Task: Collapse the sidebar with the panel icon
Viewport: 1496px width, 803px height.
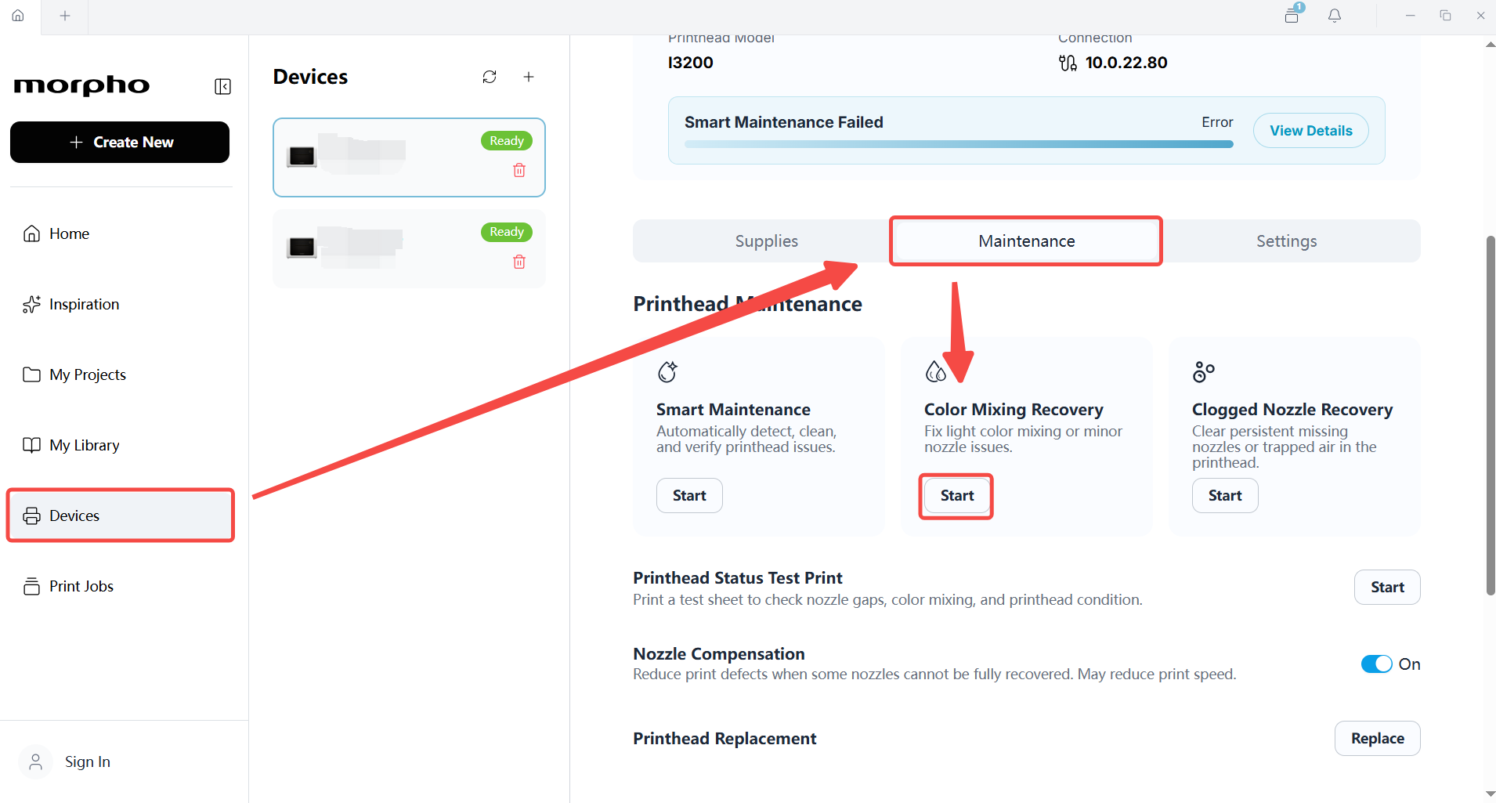Action: coord(222,86)
